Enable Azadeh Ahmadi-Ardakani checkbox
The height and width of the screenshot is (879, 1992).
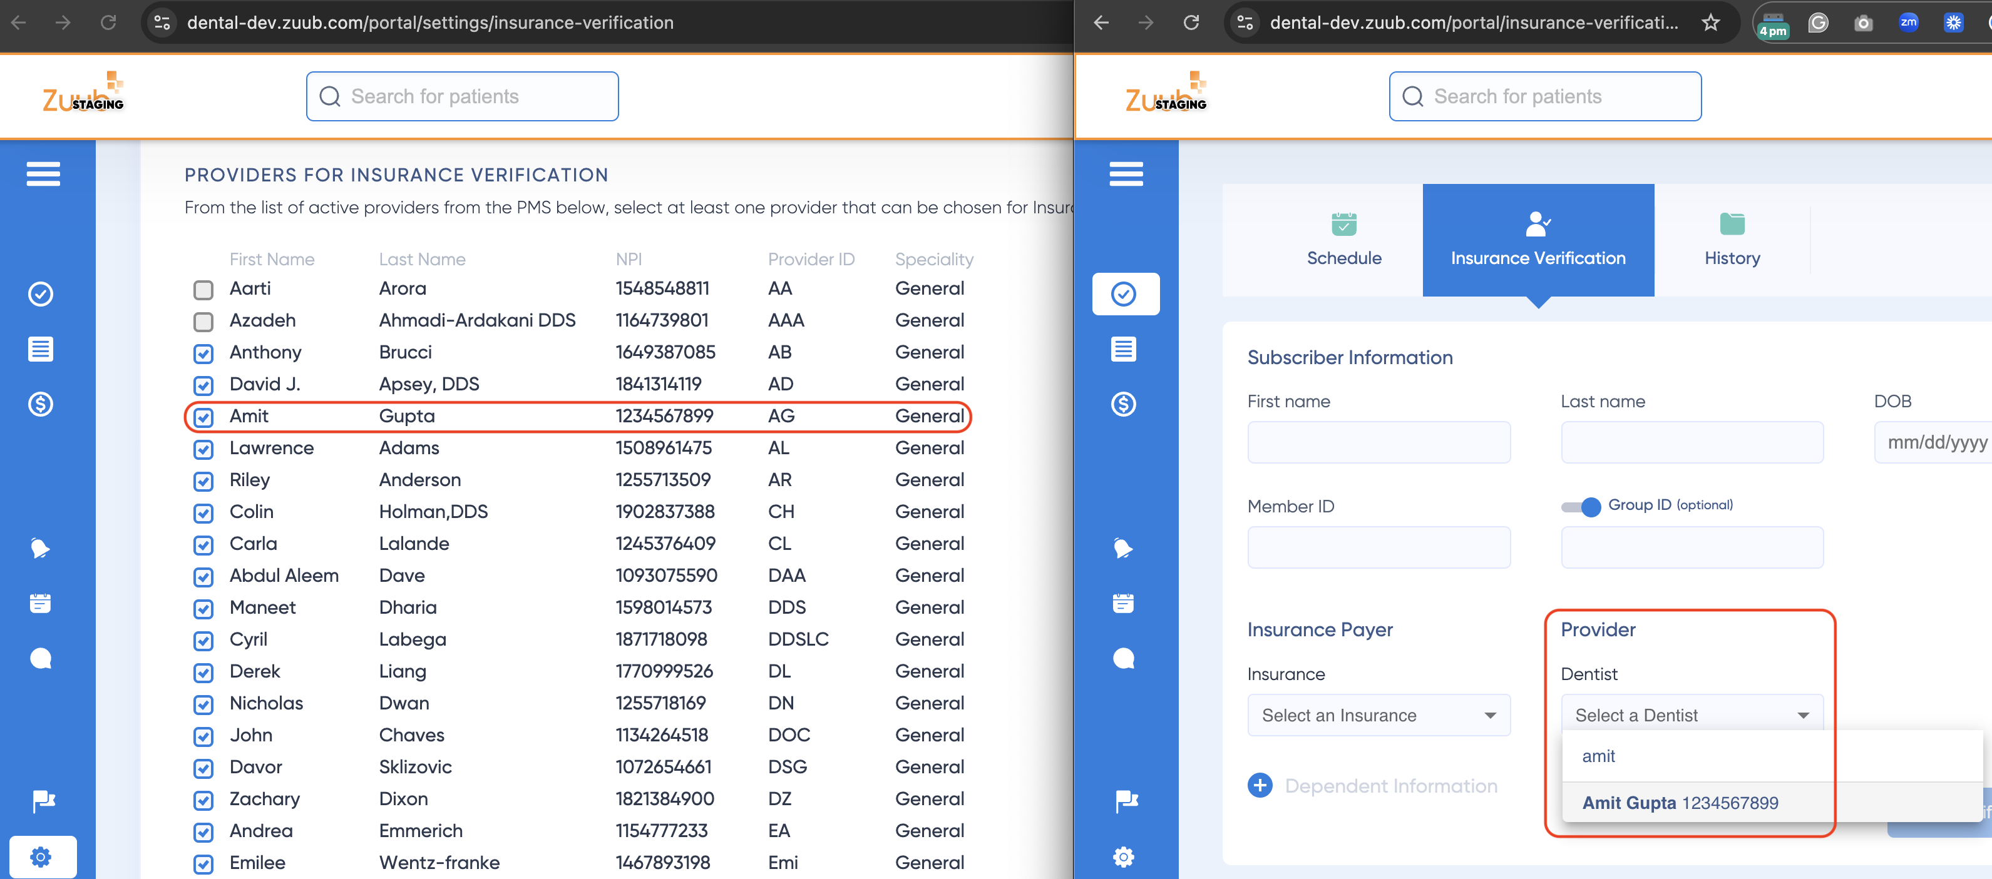click(x=203, y=322)
